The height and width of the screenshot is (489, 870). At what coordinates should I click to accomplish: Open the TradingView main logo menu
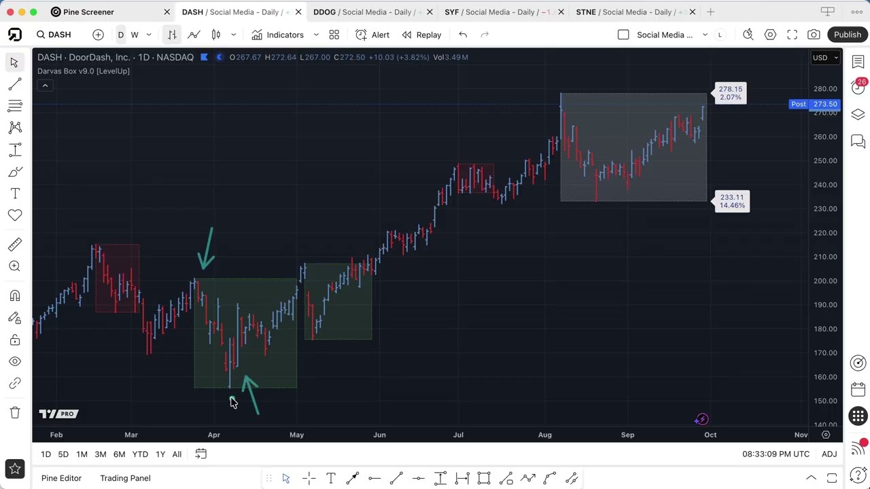[15, 35]
